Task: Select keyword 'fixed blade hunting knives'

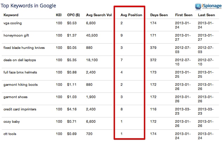Action: coord(24,48)
